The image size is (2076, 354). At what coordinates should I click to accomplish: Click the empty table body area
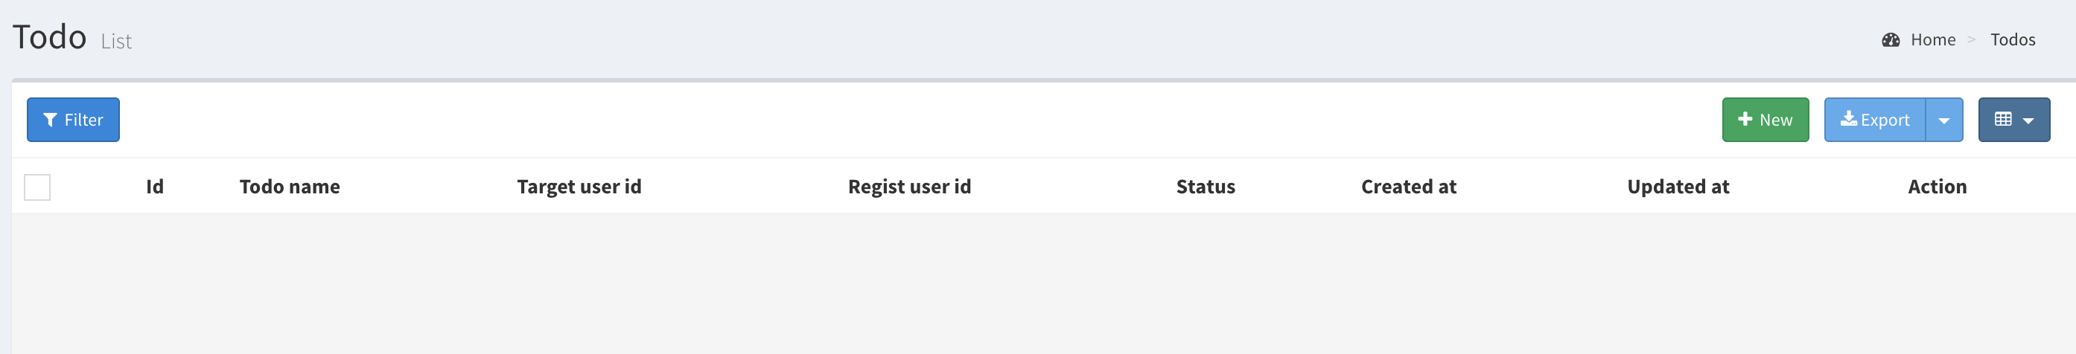(x=1038, y=282)
